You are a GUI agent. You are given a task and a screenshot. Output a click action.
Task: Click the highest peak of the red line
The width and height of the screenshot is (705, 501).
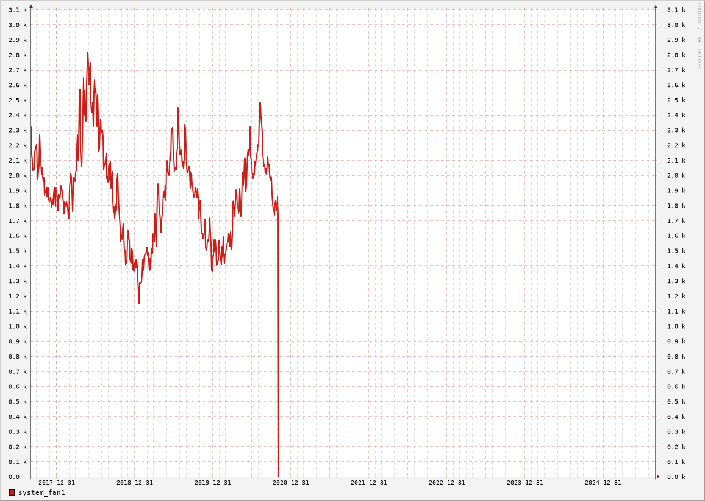pos(88,53)
